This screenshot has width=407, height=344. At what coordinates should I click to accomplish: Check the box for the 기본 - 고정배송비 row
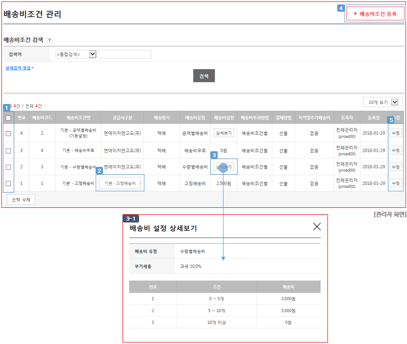click(8, 183)
